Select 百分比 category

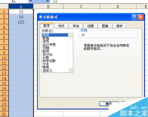pyautogui.click(x=55, y=55)
